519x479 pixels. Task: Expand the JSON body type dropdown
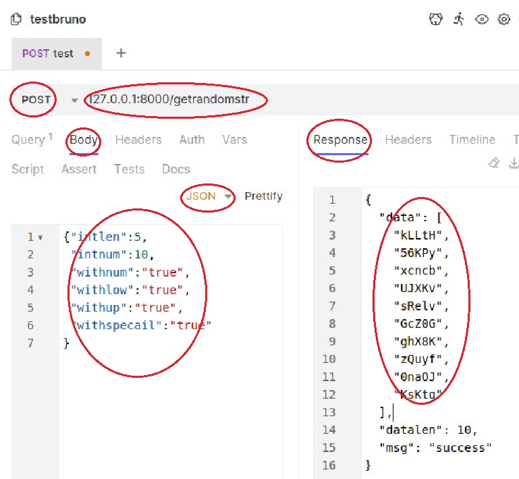pyautogui.click(x=229, y=196)
